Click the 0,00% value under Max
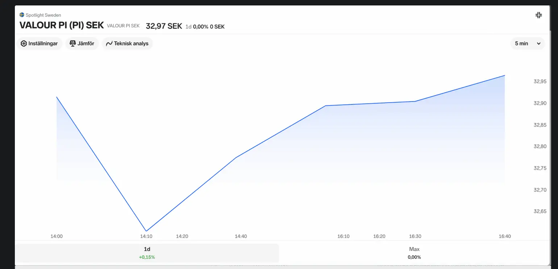 [x=414, y=257]
